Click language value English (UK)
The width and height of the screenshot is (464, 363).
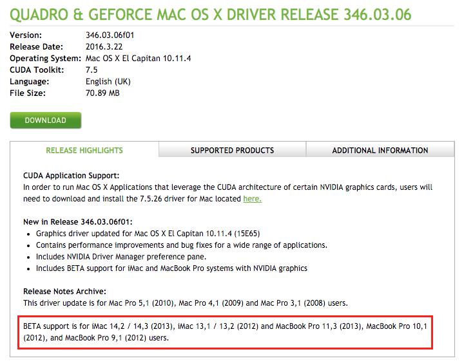pos(108,82)
